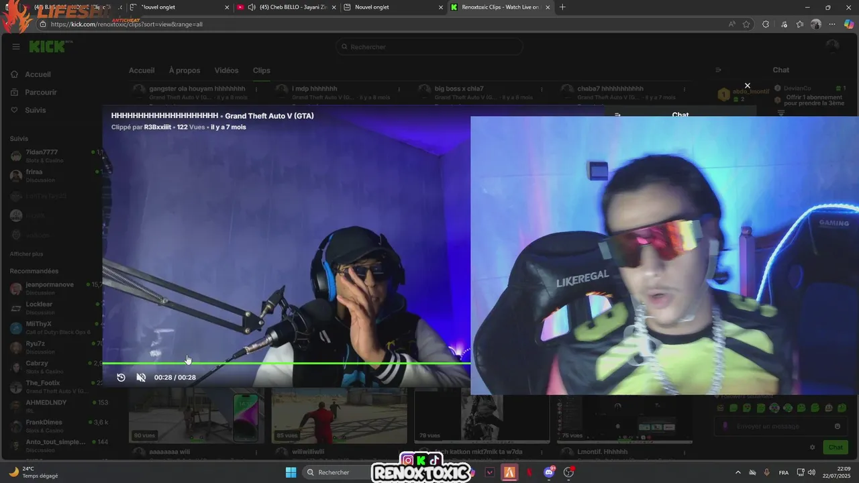Open the Edge Copilot icon
This screenshot has width=859, height=483.
pos(849,24)
